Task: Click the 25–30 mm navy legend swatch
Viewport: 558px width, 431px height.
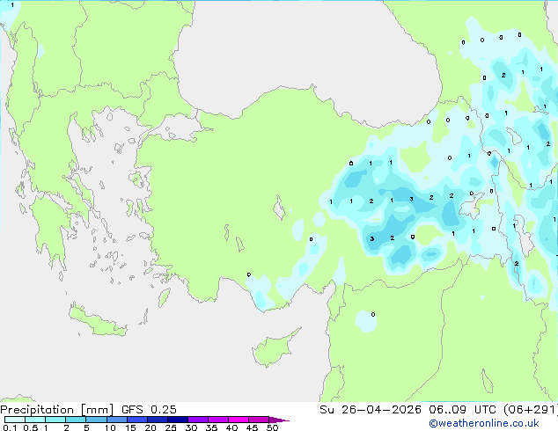Action: point(177,420)
